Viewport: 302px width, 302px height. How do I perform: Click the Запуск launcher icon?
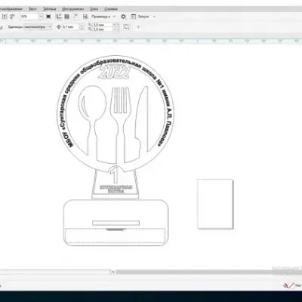(133, 17)
